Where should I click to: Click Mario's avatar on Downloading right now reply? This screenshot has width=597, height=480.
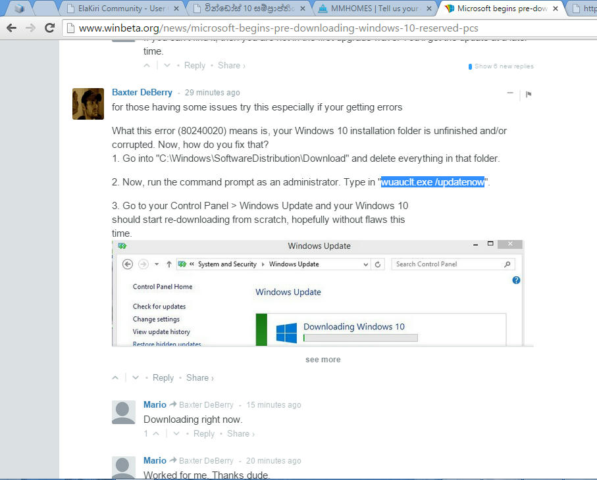coord(124,412)
